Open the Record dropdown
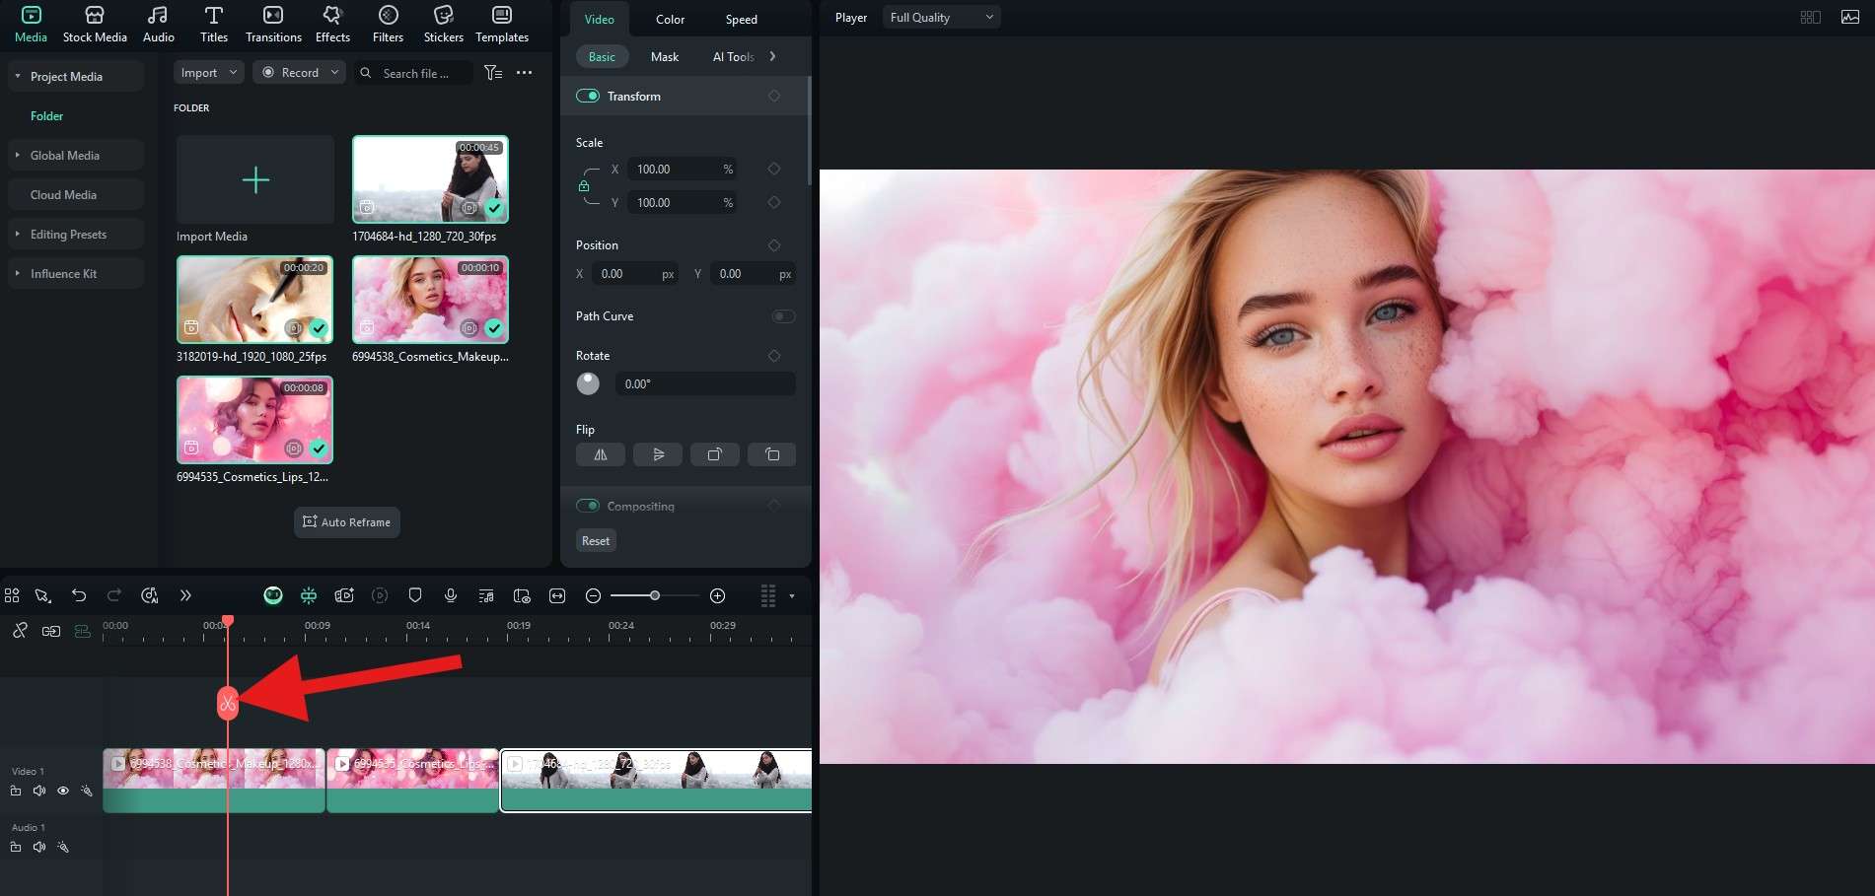The height and width of the screenshot is (896, 1875). 299,73
